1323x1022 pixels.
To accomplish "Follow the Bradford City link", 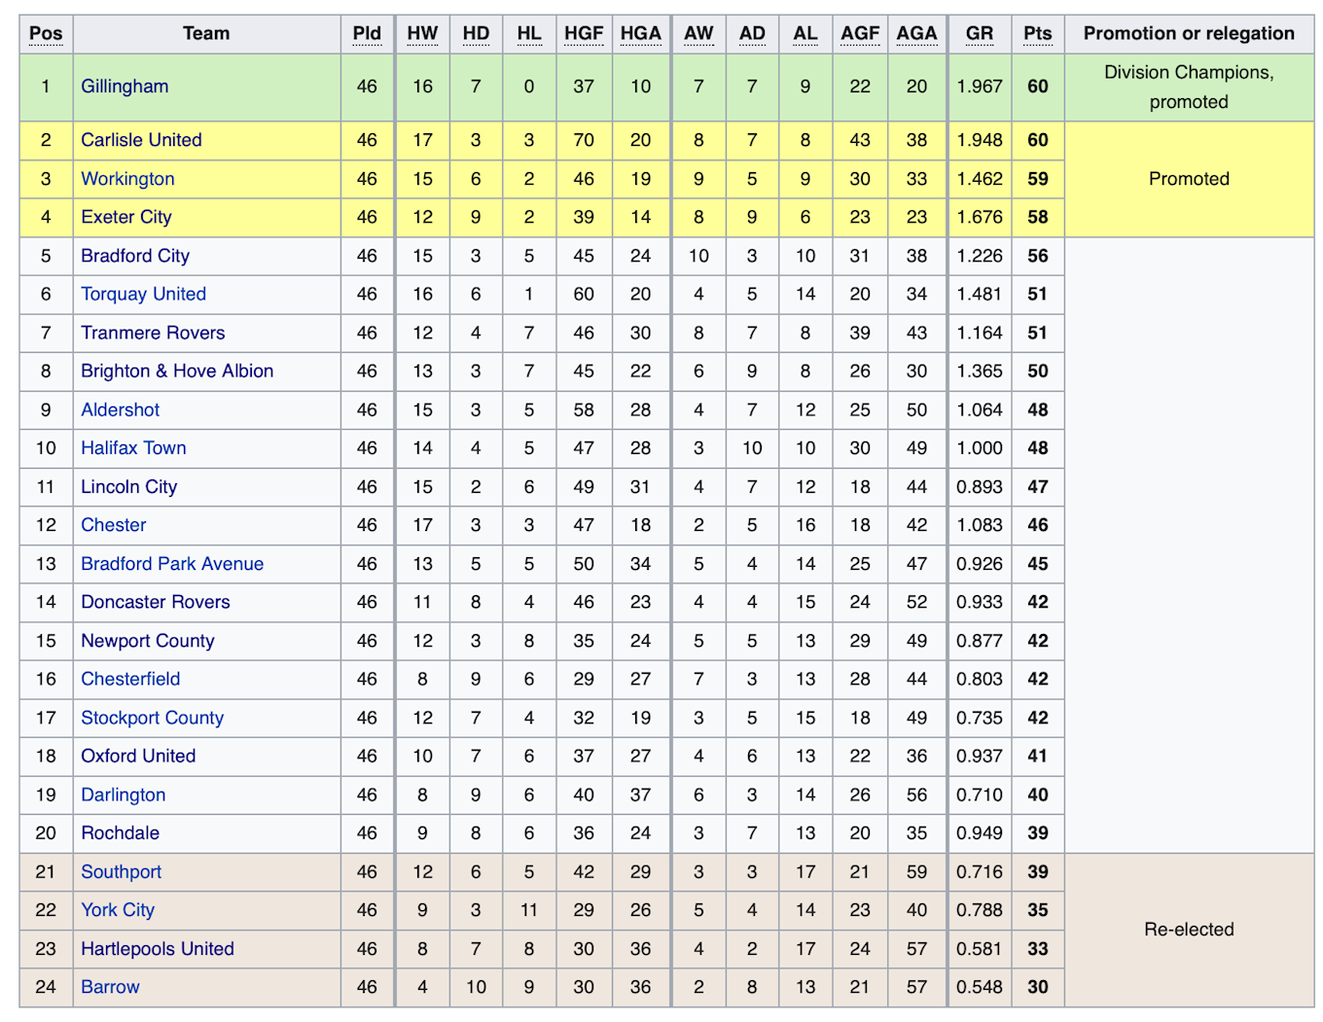I will tap(135, 256).
